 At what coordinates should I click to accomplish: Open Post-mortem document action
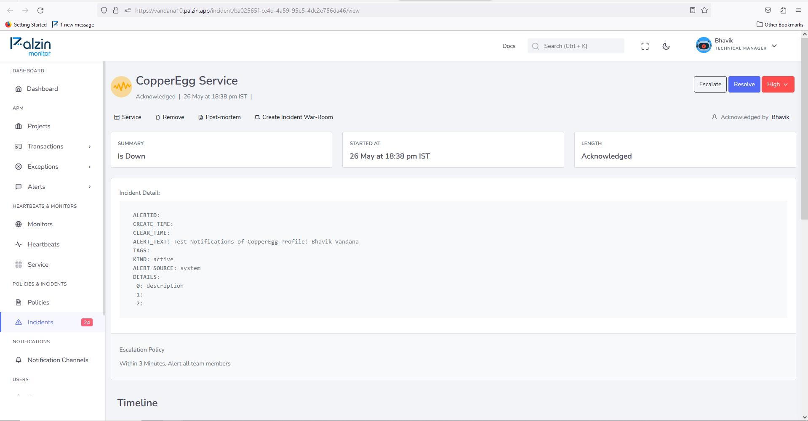click(x=219, y=117)
